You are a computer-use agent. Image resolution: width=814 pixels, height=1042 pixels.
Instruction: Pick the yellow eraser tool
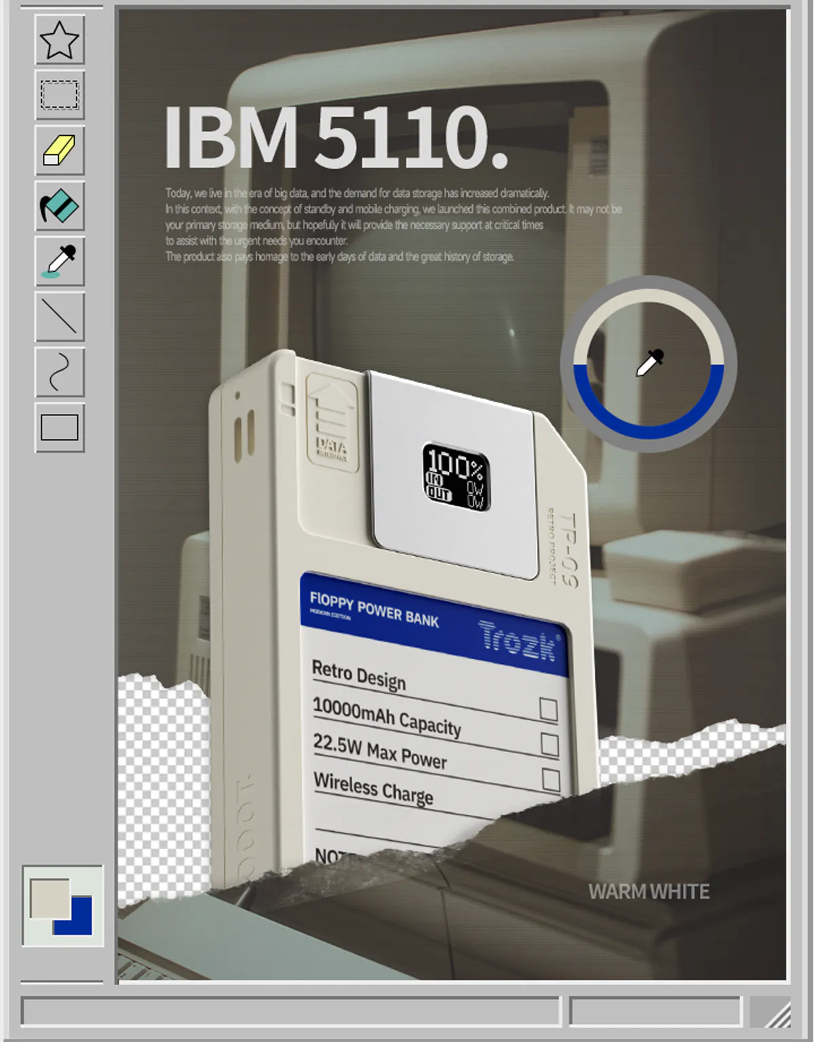click(60, 151)
